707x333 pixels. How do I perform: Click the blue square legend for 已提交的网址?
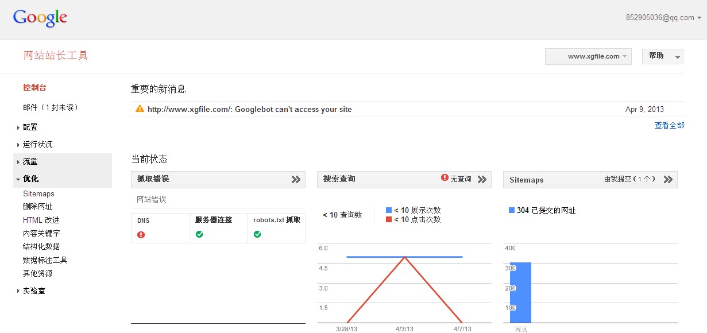coord(512,211)
